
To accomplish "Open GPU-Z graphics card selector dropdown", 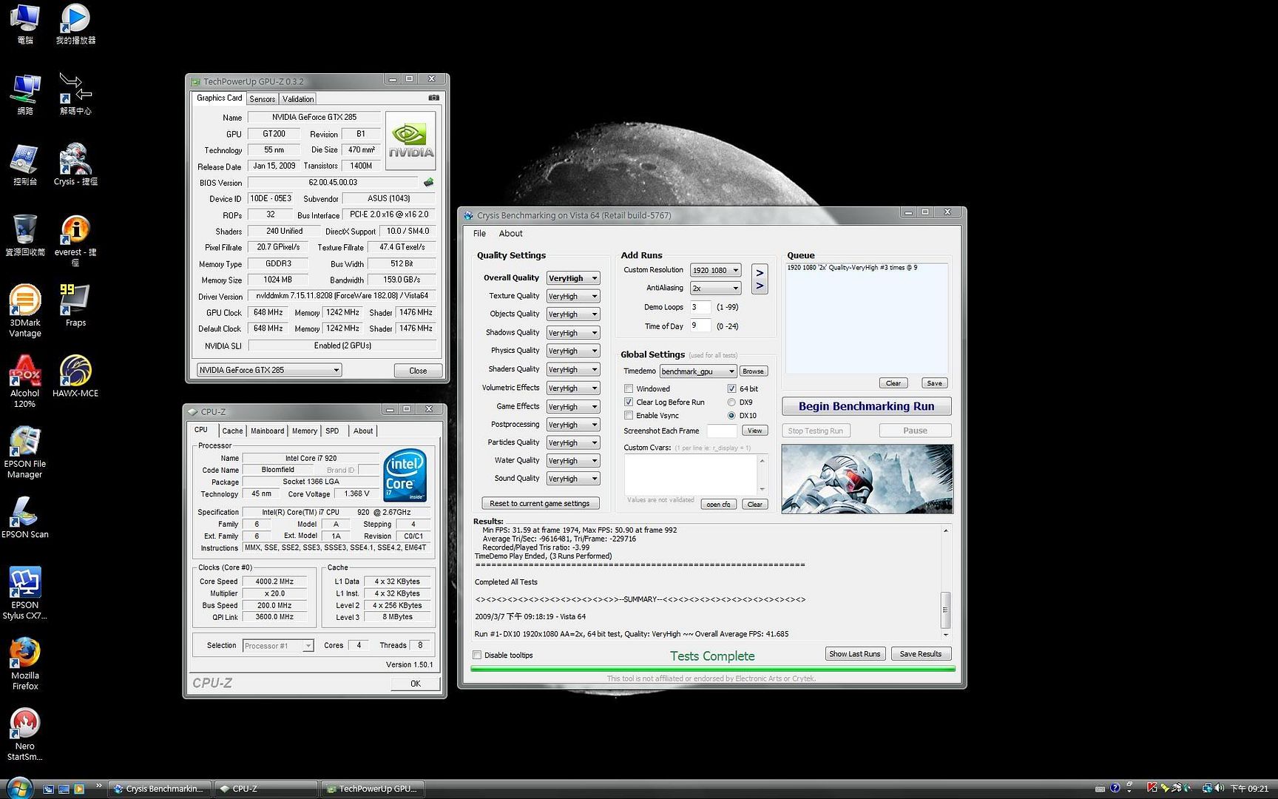I will pos(269,370).
